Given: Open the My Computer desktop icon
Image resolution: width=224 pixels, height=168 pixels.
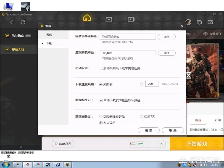Looking at the screenshot, I should point(8,6).
